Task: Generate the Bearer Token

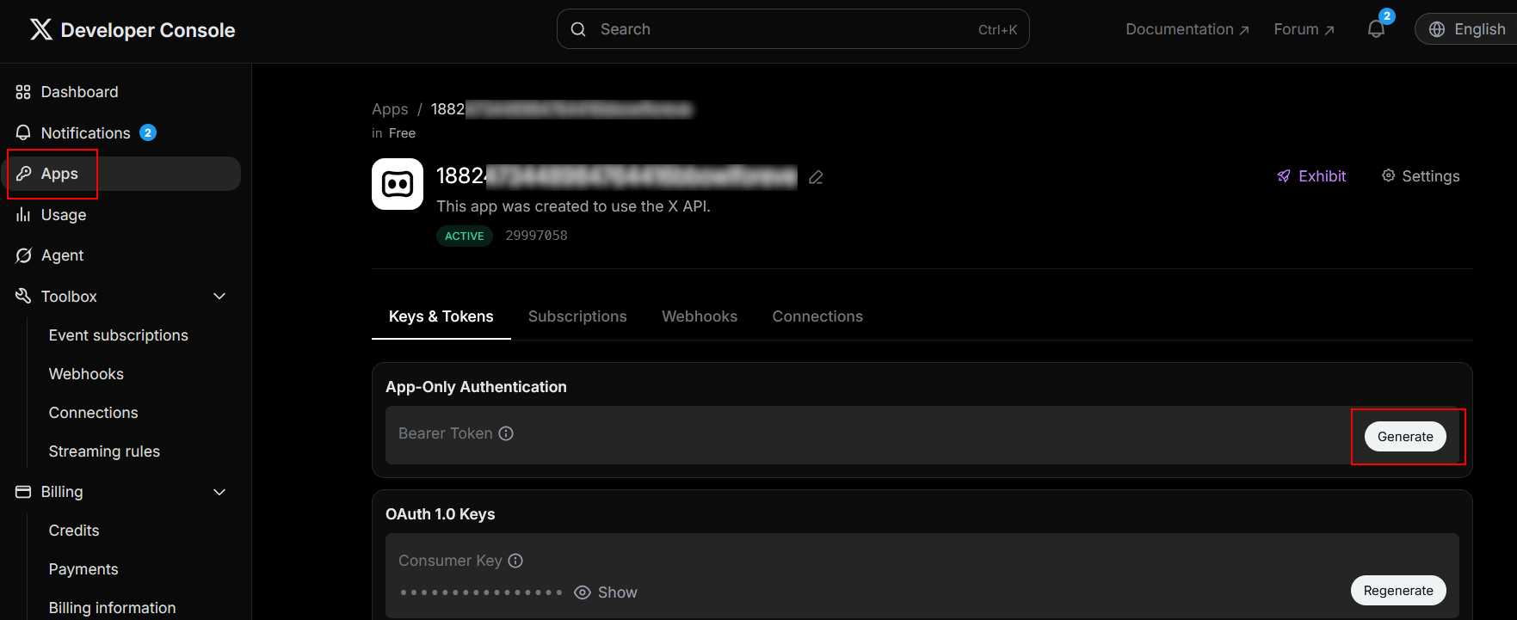Action: 1405,437
